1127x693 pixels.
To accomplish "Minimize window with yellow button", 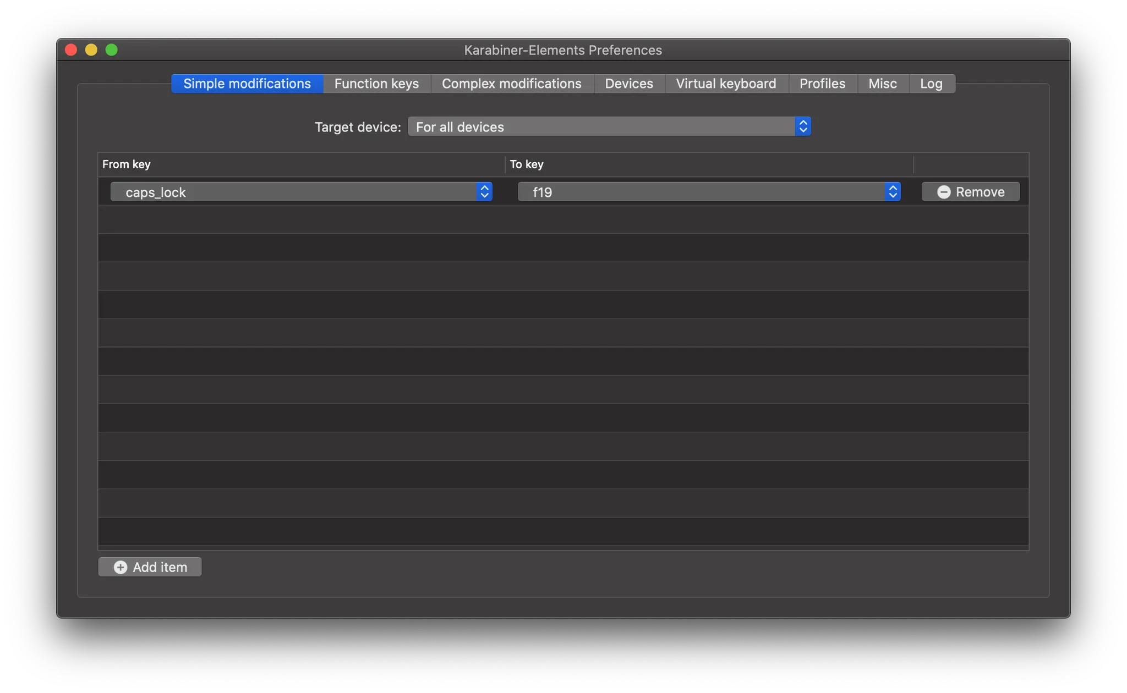I will pos(91,50).
